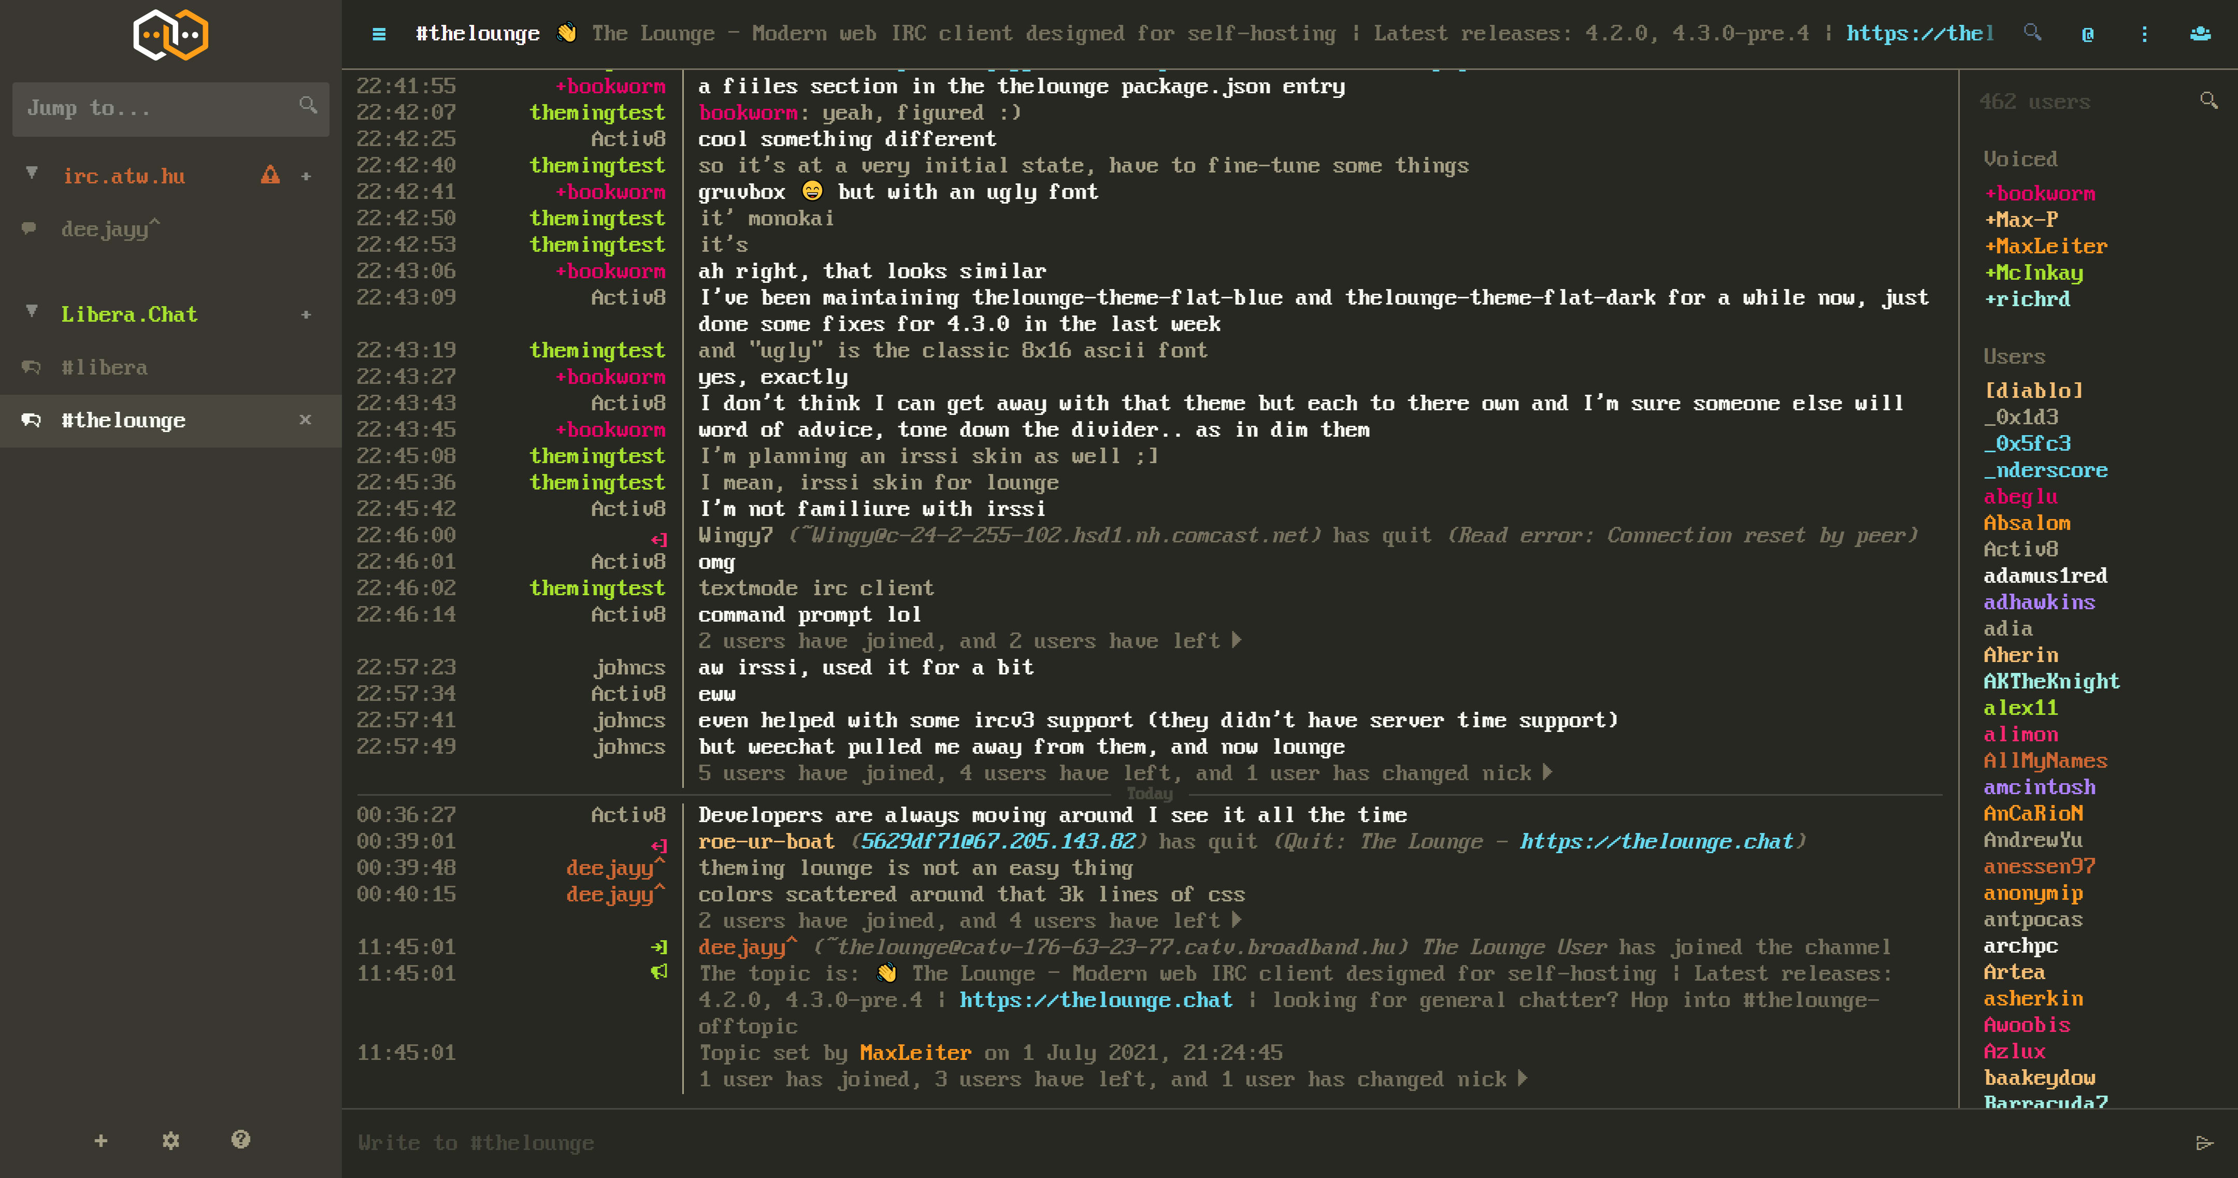
Task: Open the thelounge link in header topic
Action: (x=1920, y=34)
